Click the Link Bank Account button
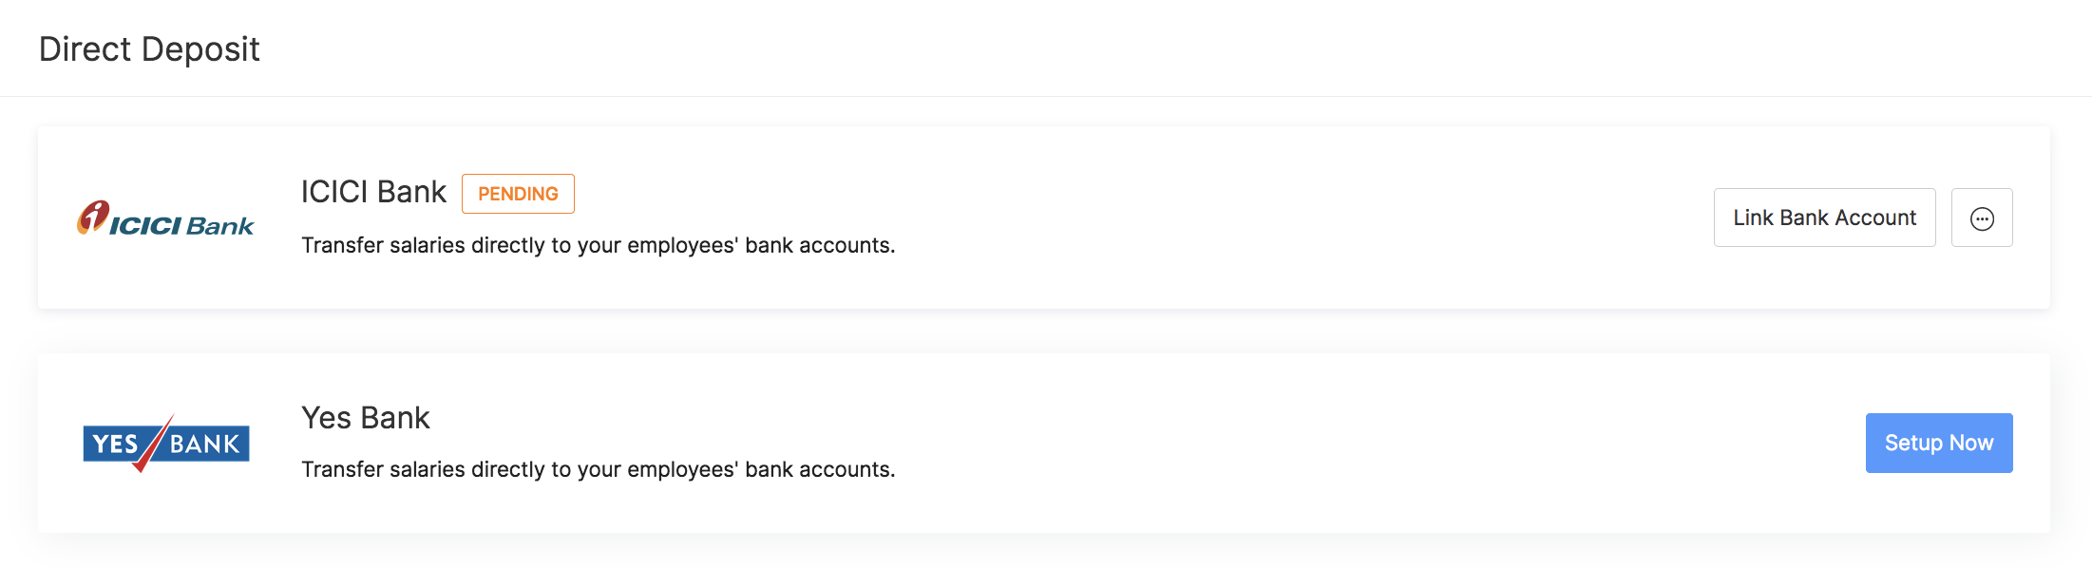 [x=1824, y=218]
